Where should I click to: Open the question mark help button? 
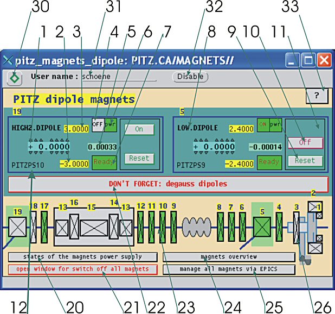pyautogui.click(x=317, y=96)
